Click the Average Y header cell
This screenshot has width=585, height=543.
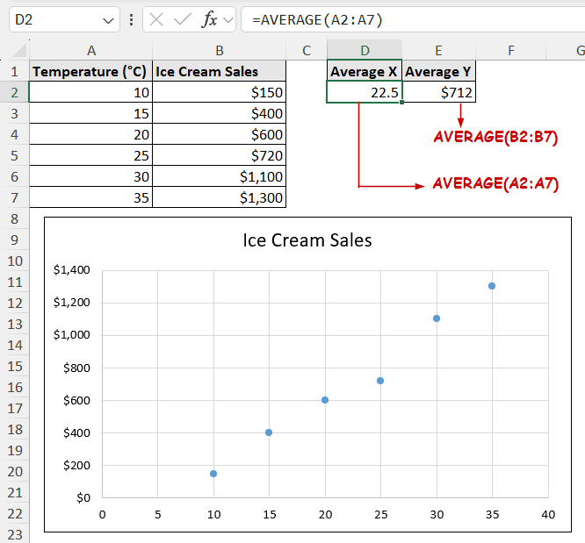pos(439,71)
